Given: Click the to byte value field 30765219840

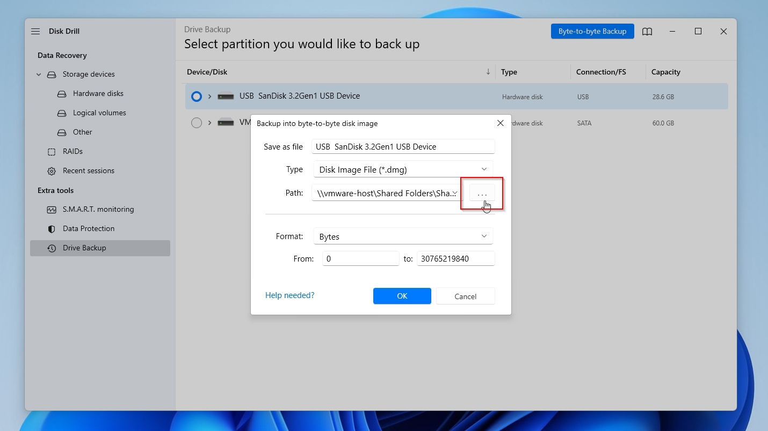Looking at the screenshot, I should pos(455,258).
